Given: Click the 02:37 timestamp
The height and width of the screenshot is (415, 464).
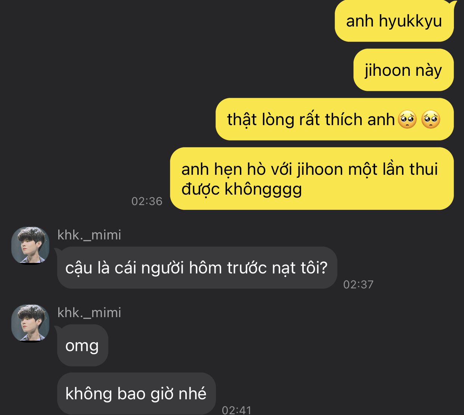Looking at the screenshot, I should (358, 285).
